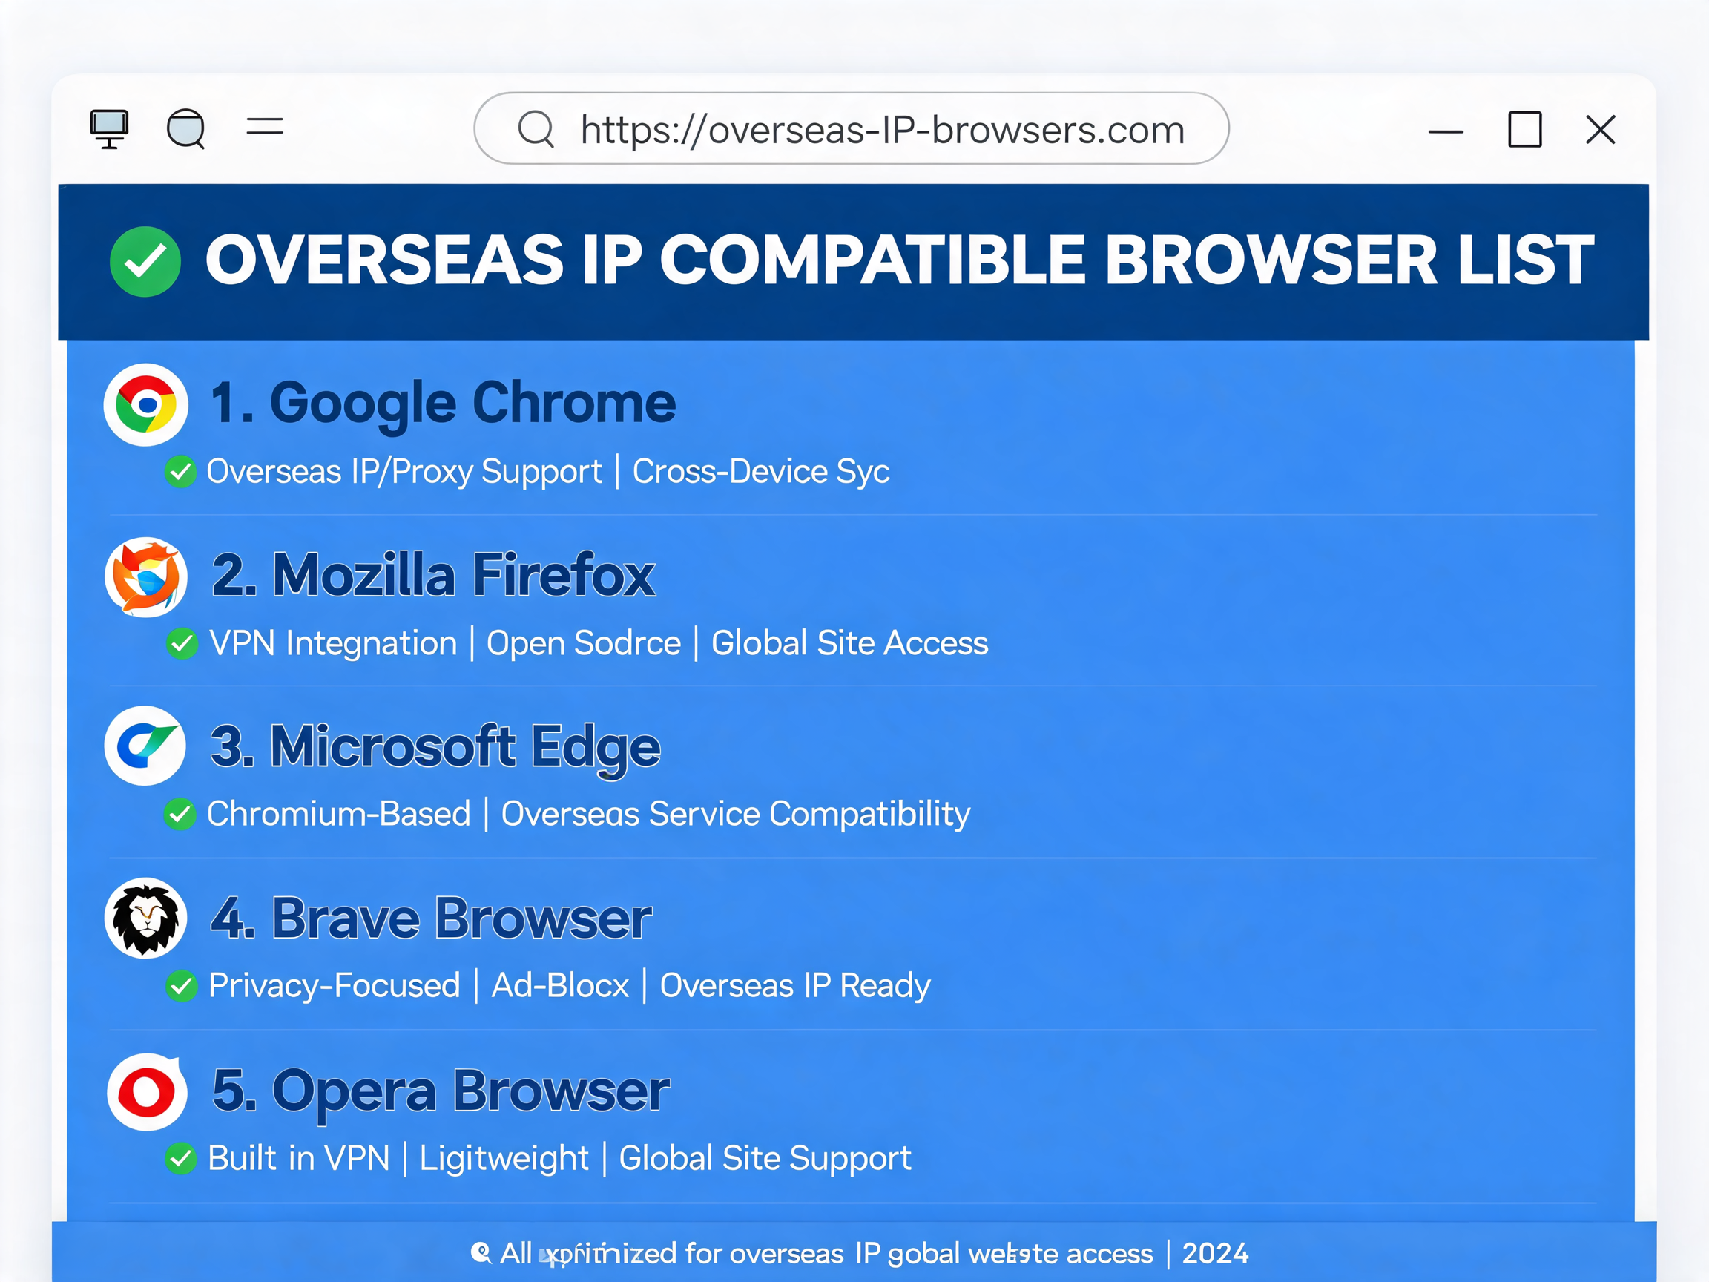Click the small magnifier icon in the footer
The height and width of the screenshot is (1282, 1709).
pyautogui.click(x=481, y=1252)
